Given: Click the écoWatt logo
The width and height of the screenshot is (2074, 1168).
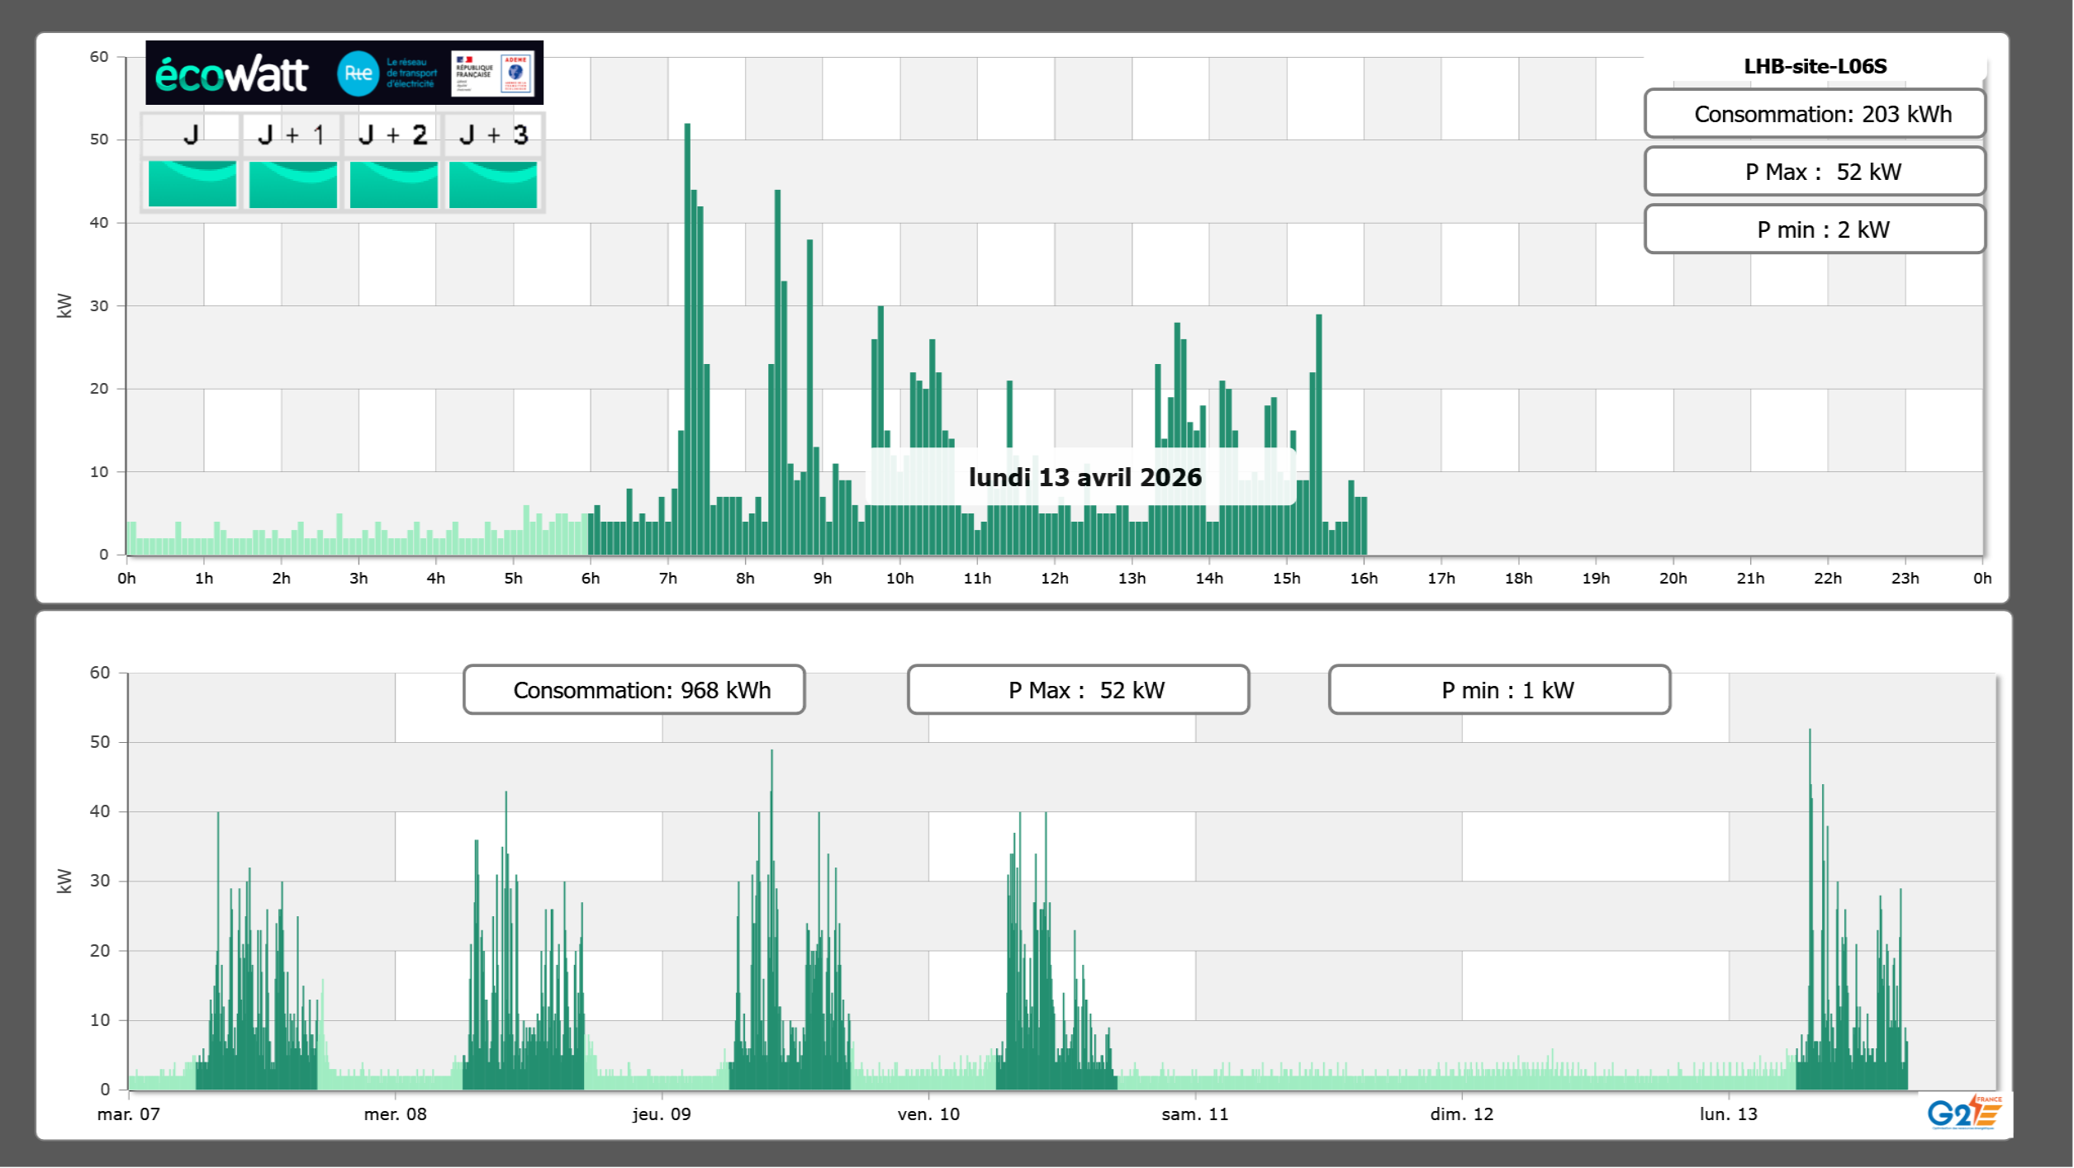Looking at the screenshot, I should (x=231, y=74).
